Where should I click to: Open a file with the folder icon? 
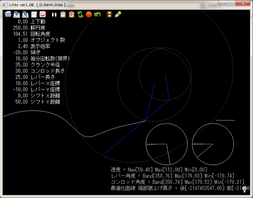(x=8, y=14)
